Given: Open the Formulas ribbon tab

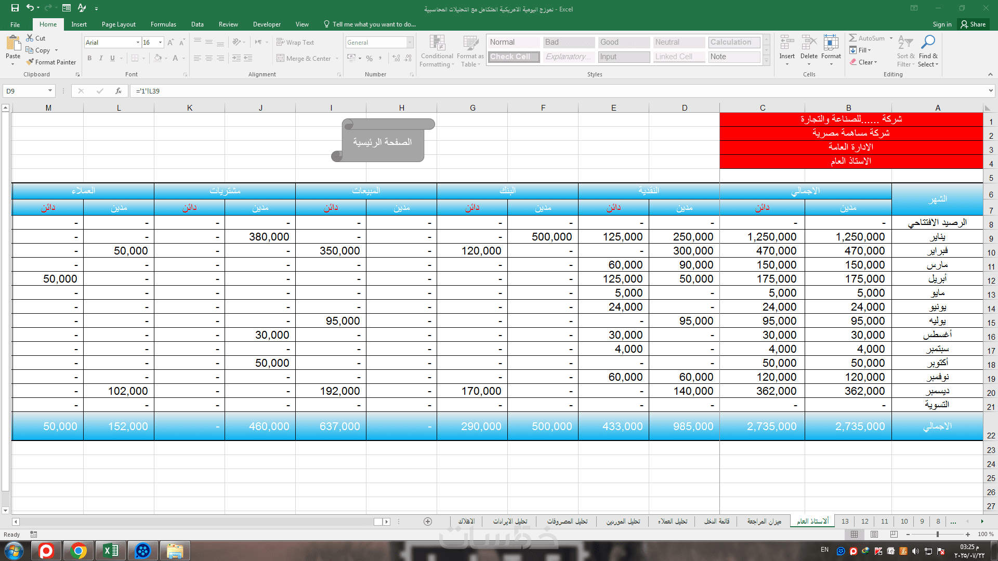Looking at the screenshot, I should click(x=163, y=24).
